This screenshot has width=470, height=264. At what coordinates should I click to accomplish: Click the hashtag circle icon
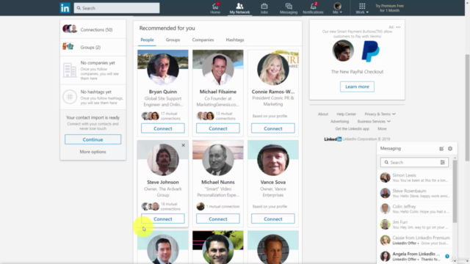coord(70,97)
